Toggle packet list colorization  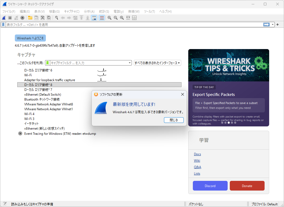[x=102, y=18]
